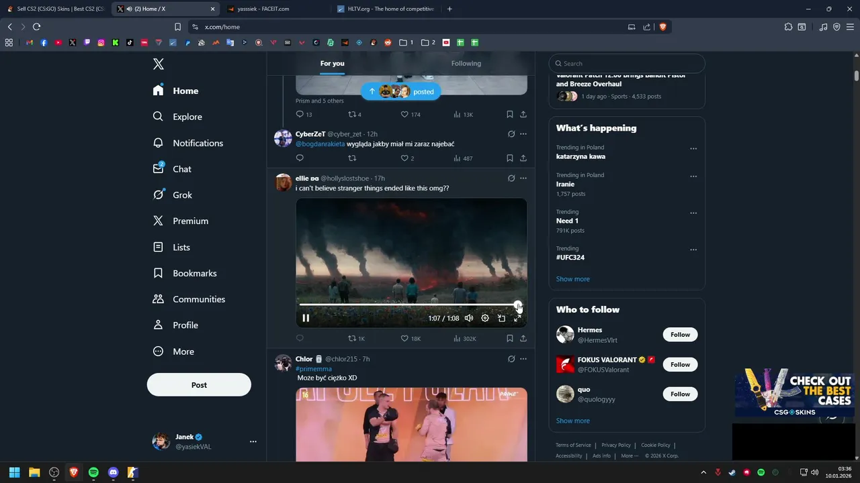
Task: Open Spotify from the Windows taskbar
Action: point(93,472)
